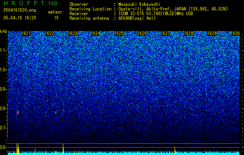This screenshot has width=244, height=155.
Task: Click the yellow intensity spike before 1623
Action: [x=63, y=149]
